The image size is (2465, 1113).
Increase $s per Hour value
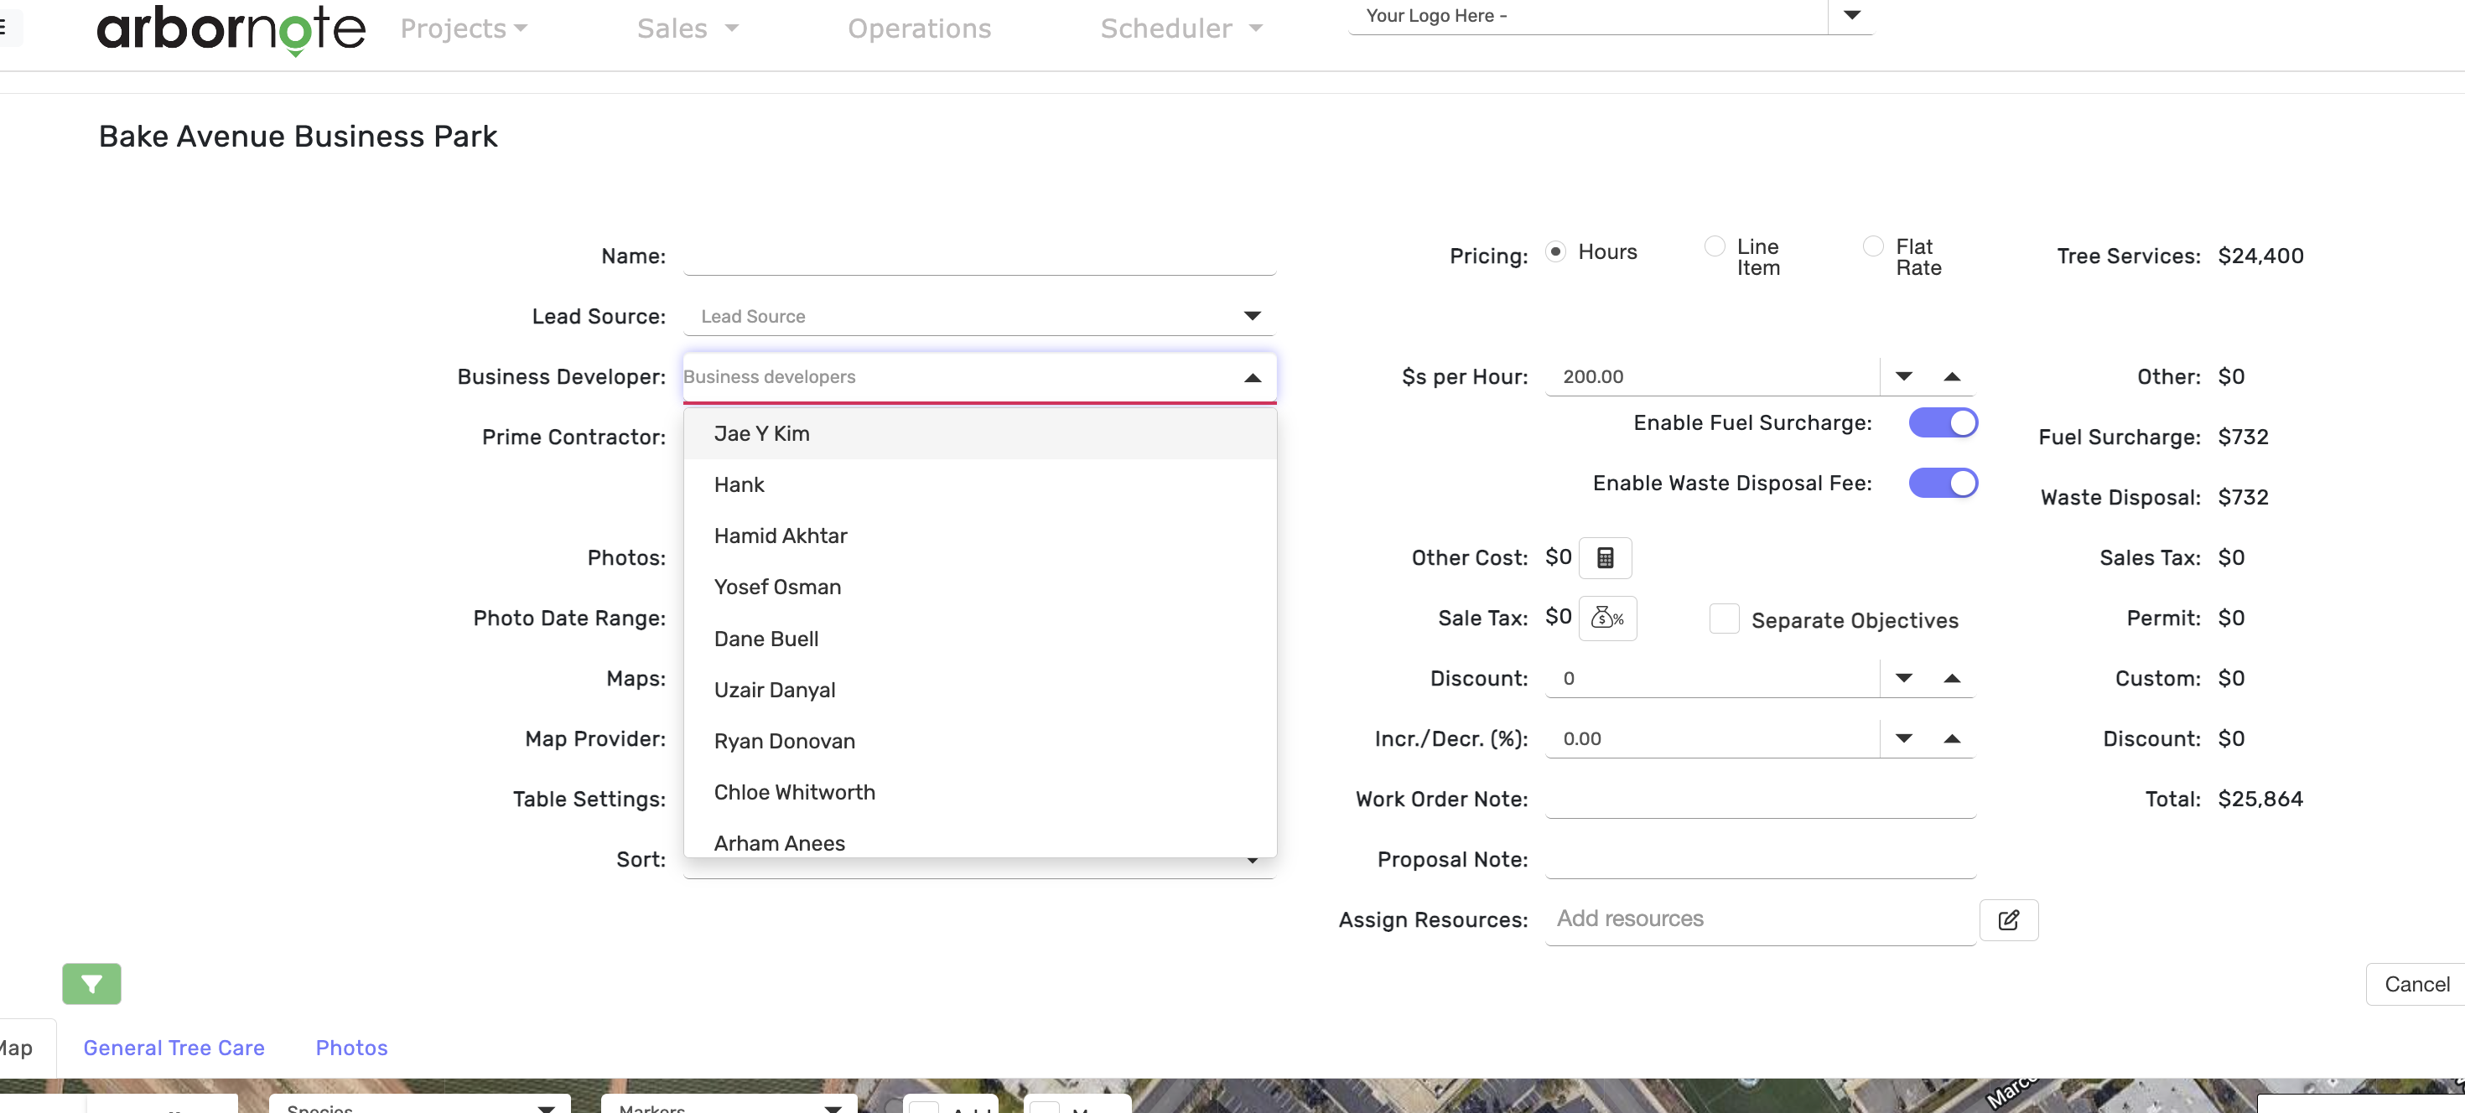(1952, 375)
